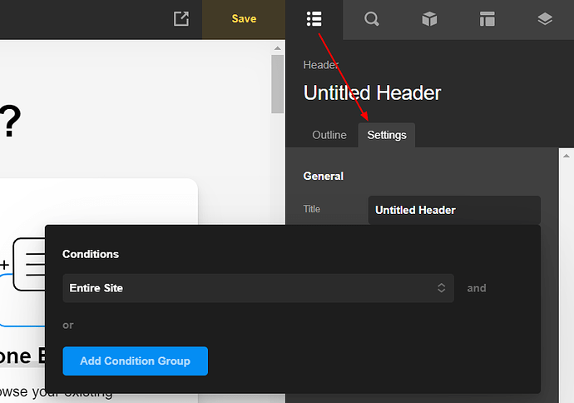Click the General section heading
This screenshot has height=403, width=574.
tap(324, 176)
